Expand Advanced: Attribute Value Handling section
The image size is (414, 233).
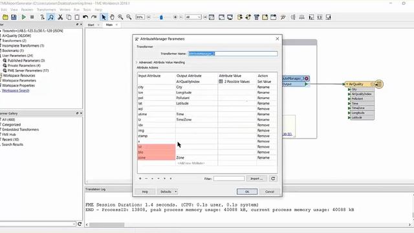tap(136, 62)
